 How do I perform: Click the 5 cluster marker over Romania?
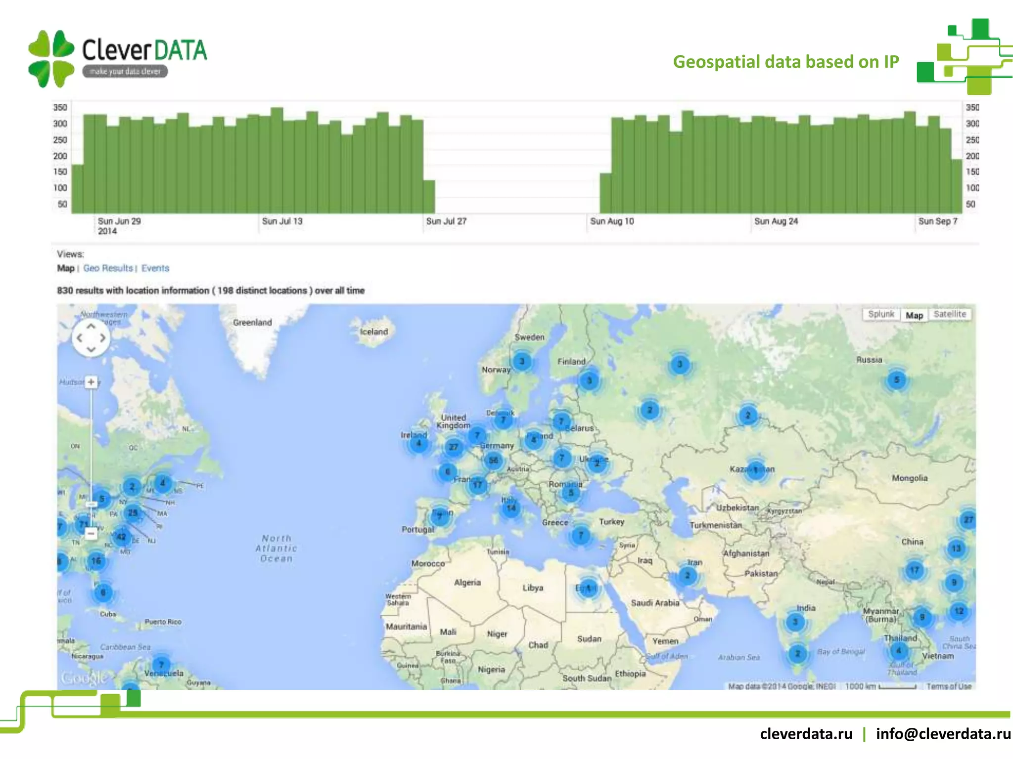[x=571, y=493]
